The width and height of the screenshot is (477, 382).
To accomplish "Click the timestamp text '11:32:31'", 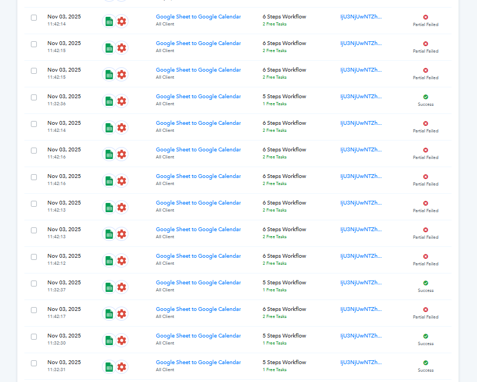I will 56,370.
